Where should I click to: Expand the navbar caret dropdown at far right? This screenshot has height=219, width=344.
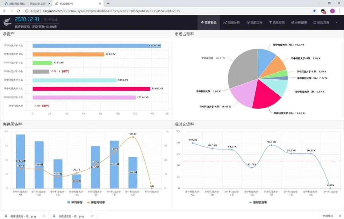[337, 23]
